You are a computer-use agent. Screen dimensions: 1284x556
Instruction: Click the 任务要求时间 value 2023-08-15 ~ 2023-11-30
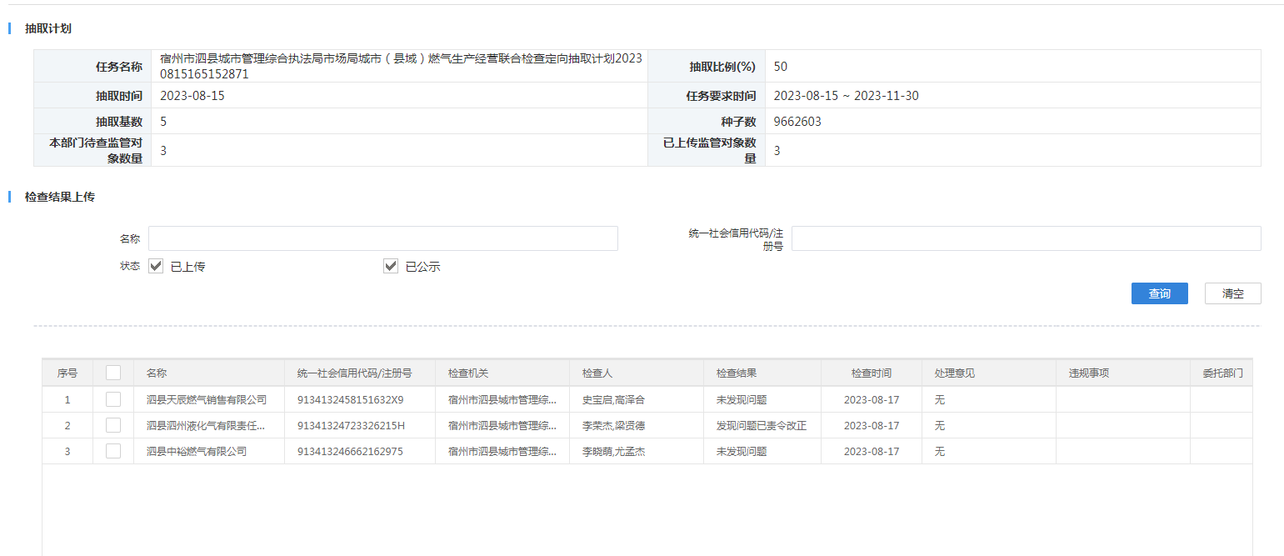[846, 96]
